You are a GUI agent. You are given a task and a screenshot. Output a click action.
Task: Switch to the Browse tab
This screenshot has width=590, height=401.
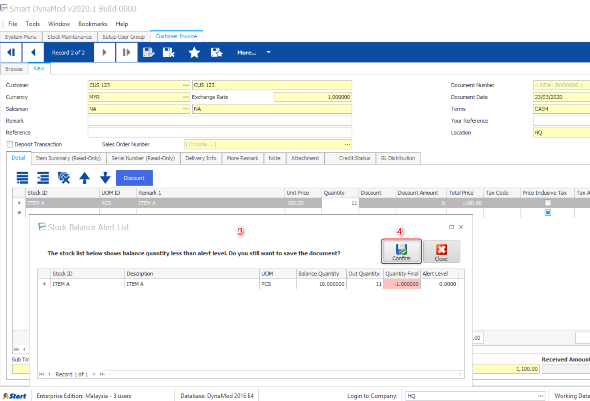[14, 69]
